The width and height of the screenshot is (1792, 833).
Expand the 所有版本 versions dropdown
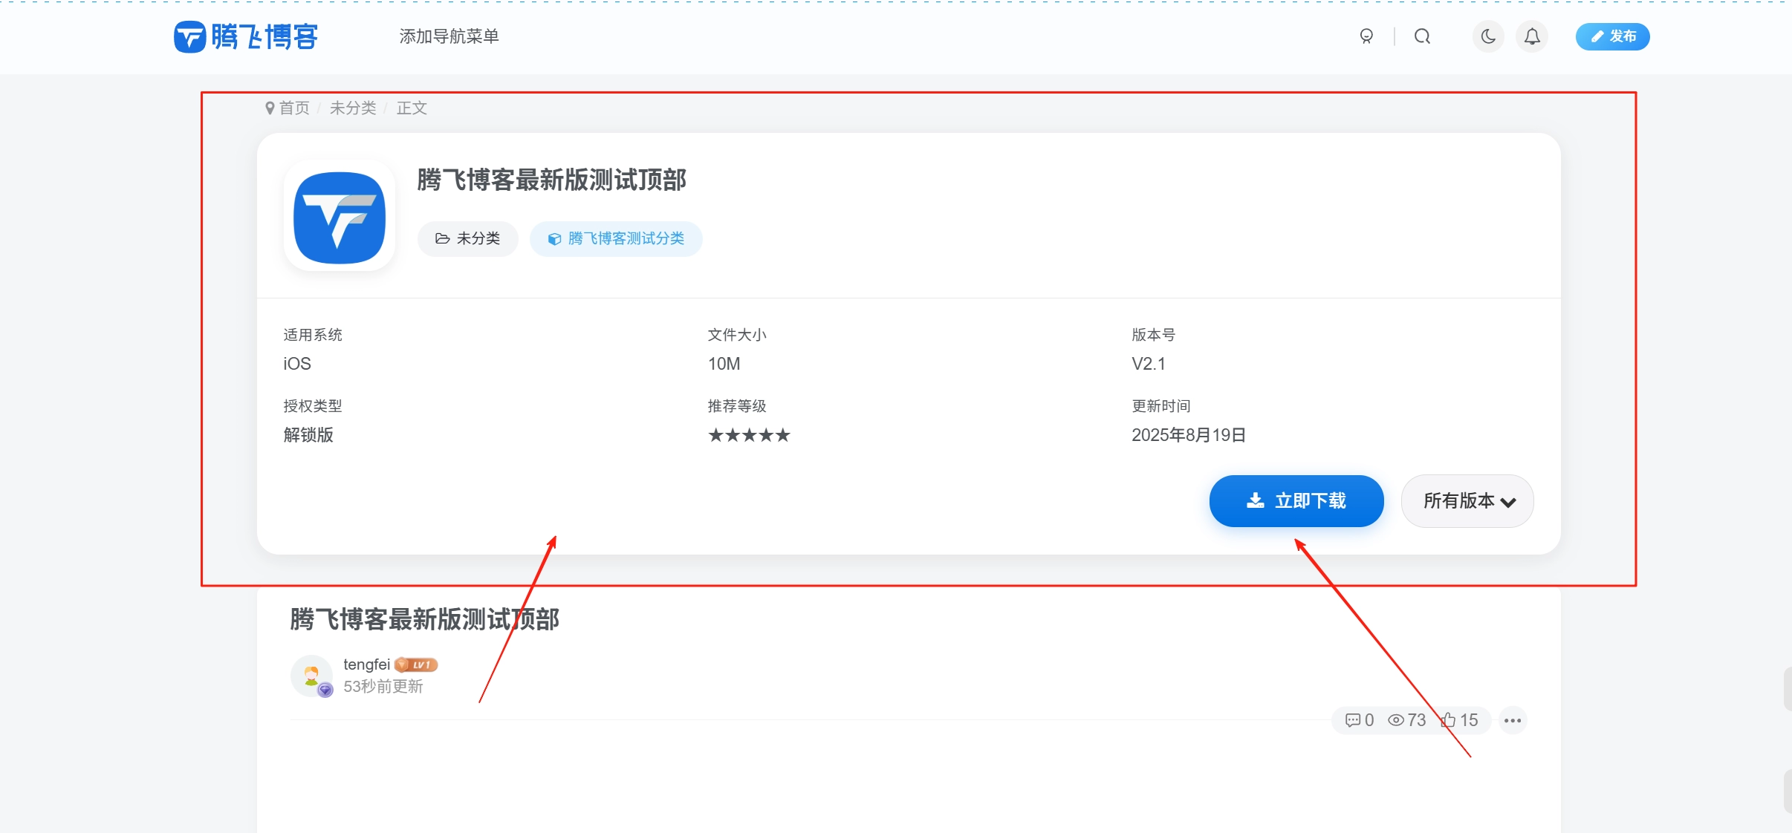(x=1466, y=500)
